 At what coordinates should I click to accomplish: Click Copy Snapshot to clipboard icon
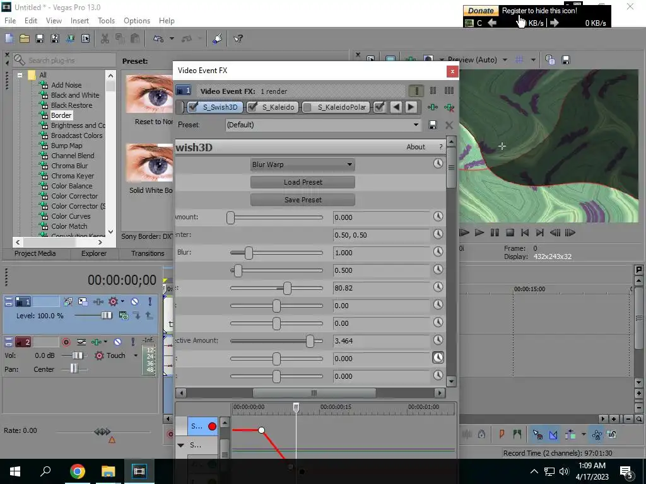point(550,60)
